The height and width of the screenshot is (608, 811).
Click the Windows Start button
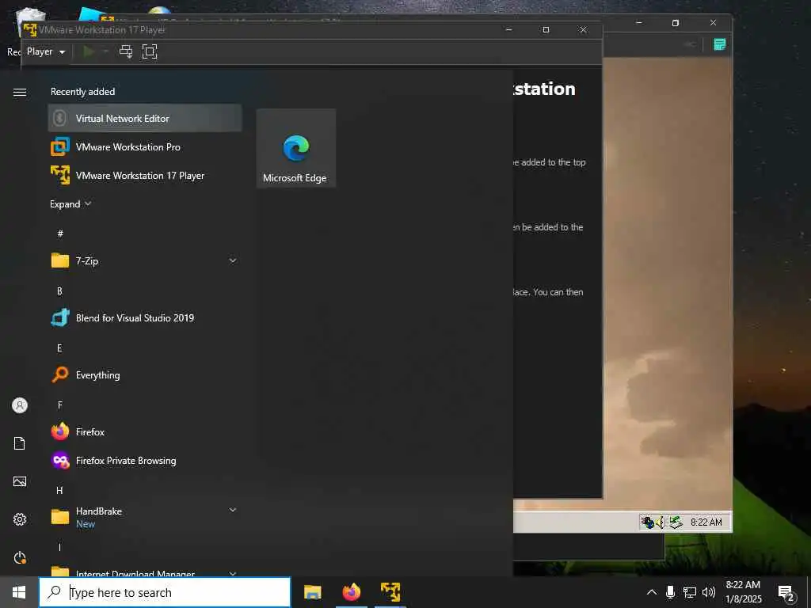coord(19,592)
